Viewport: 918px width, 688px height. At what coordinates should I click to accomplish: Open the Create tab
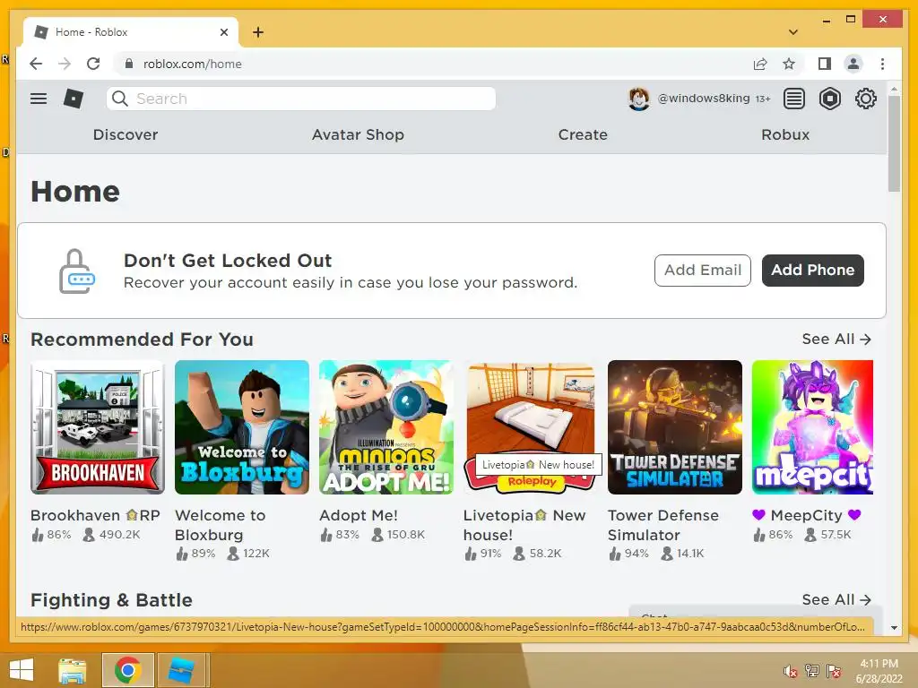click(583, 134)
